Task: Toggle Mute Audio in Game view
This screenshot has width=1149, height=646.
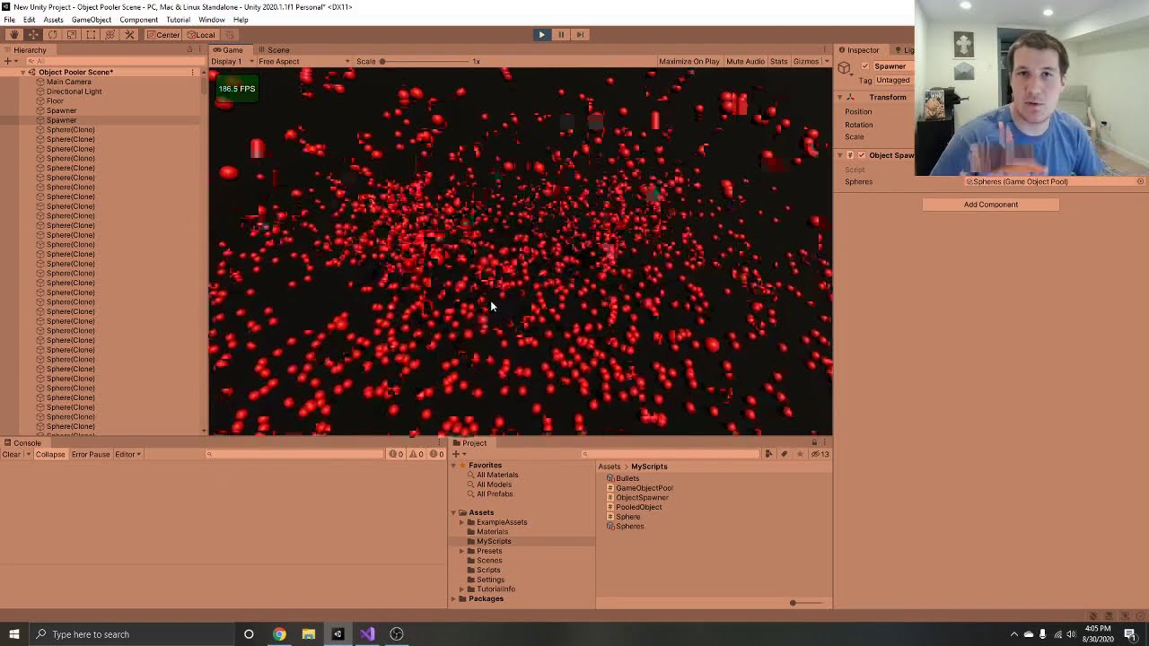Action: 745,62
